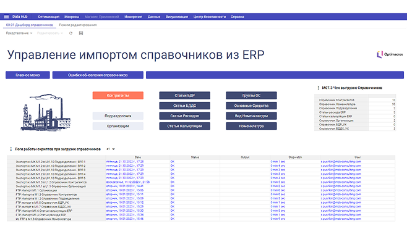Open options menu for M07.3 Чек выгрузок widget

click(318, 88)
